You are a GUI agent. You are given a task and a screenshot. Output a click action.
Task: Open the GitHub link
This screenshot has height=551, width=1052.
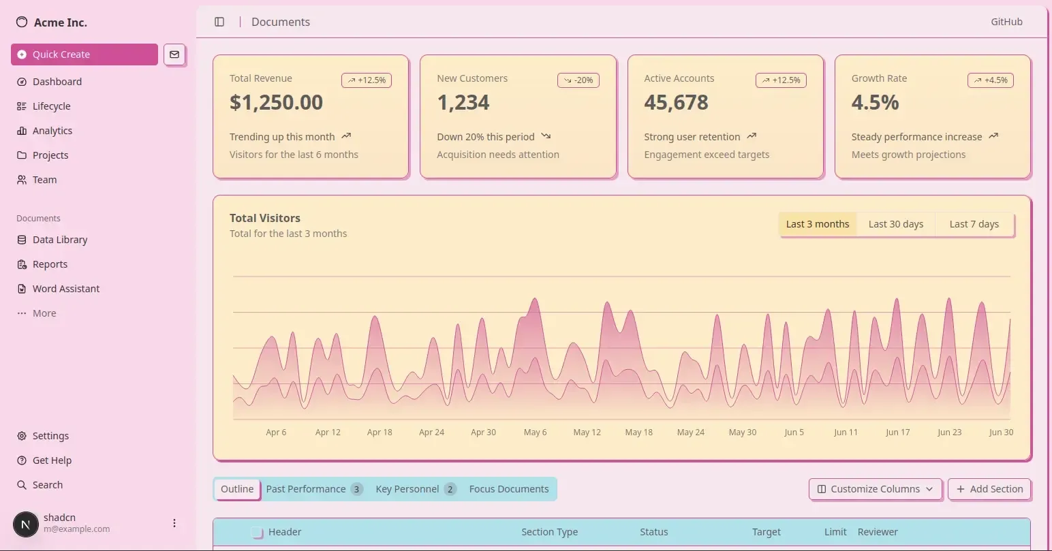(x=1006, y=22)
